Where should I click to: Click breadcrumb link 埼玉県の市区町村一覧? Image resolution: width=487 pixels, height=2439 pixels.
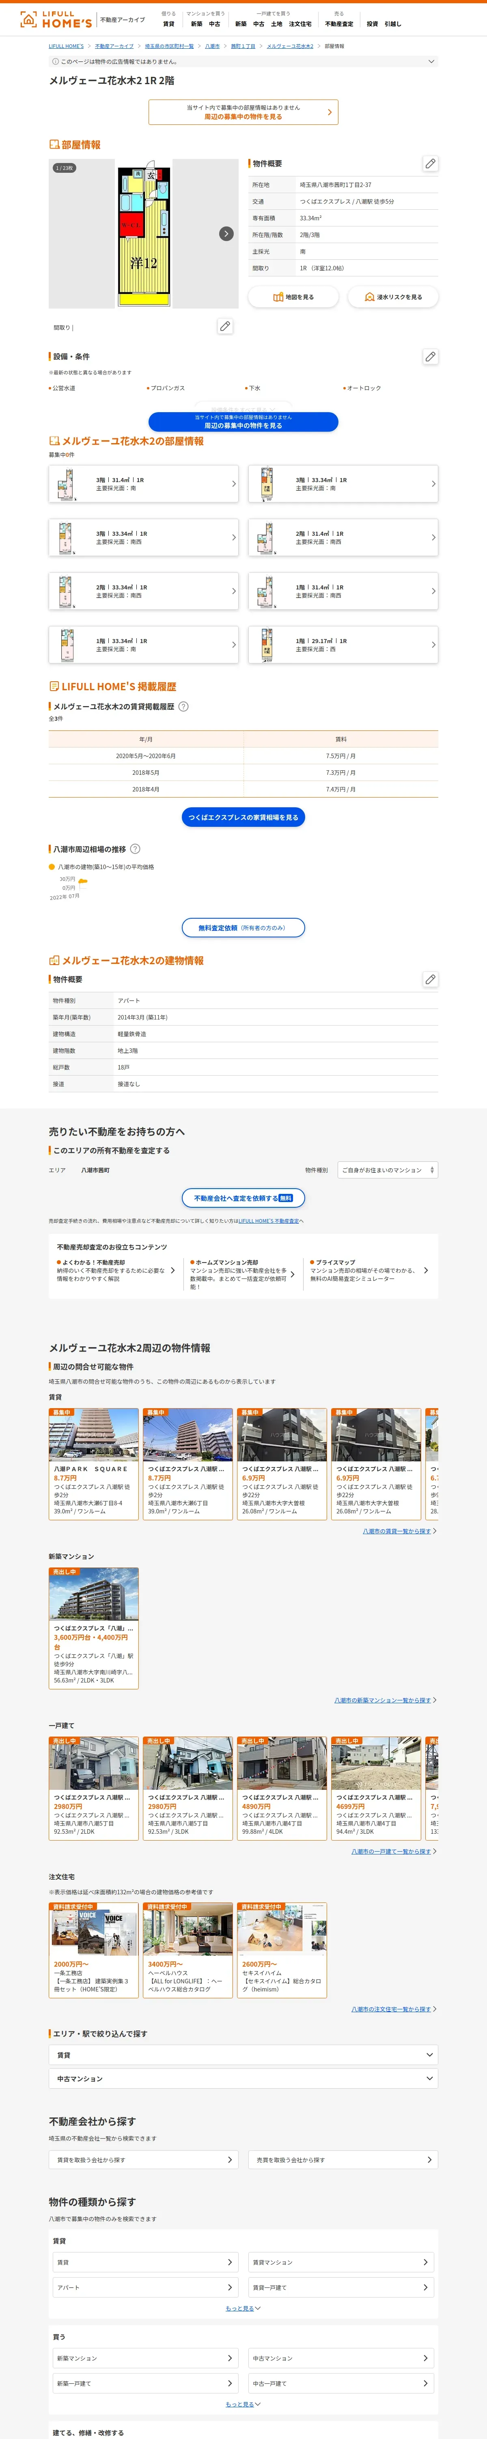(169, 46)
